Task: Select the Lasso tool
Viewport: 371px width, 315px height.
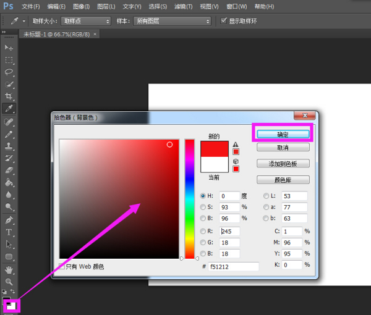Action: (9, 72)
